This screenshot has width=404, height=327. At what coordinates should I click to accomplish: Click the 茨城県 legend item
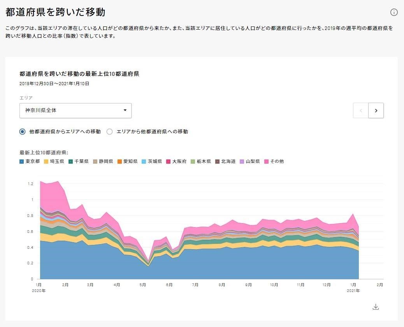pos(152,161)
